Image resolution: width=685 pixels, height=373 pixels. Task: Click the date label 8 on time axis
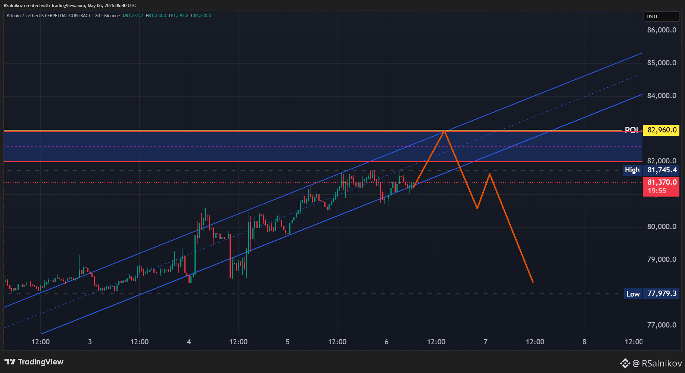[584, 342]
